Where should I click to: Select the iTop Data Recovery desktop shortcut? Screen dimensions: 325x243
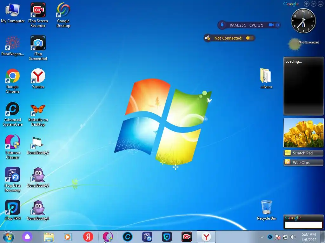tap(12, 180)
